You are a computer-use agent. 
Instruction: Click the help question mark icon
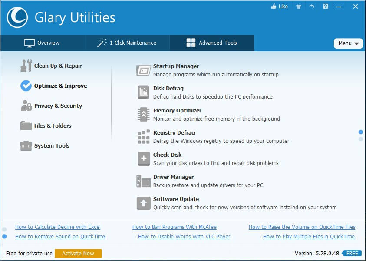[x=325, y=7]
